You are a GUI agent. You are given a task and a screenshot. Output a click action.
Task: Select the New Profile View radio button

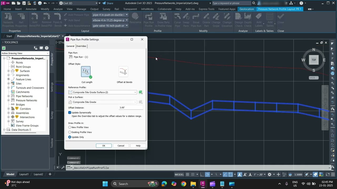click(70, 127)
